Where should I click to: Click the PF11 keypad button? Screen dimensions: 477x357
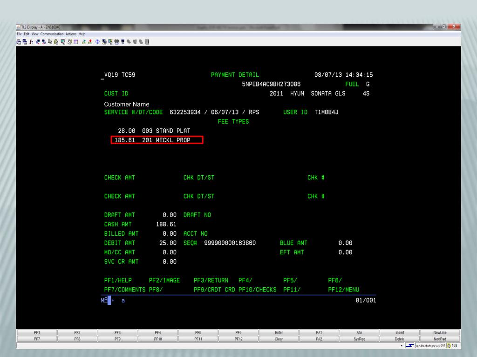(x=198, y=339)
